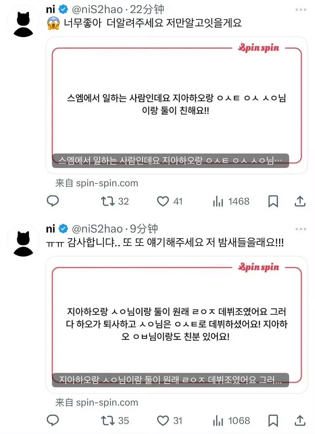Open more options for second tweet
The width and height of the screenshot is (315, 434).
pyautogui.click(x=301, y=229)
